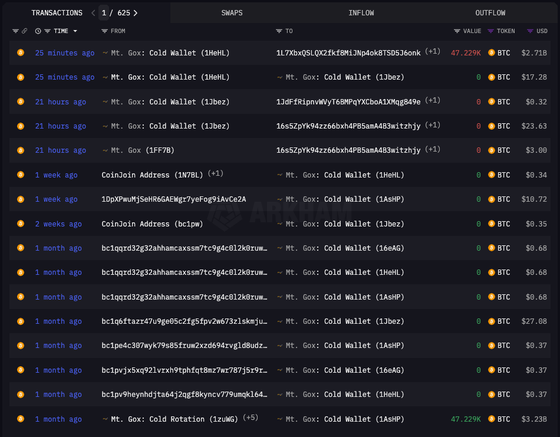Image resolution: width=560 pixels, height=437 pixels.
Task: Click the page number field showing 1
Action: (x=104, y=13)
